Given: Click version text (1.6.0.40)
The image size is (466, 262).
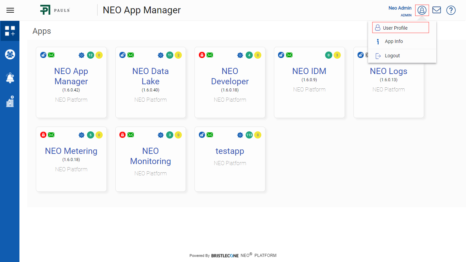Looking at the screenshot, I should tap(150, 90).
